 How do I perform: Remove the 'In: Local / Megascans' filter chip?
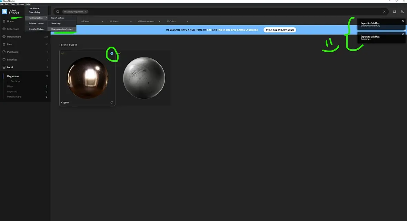86,12
